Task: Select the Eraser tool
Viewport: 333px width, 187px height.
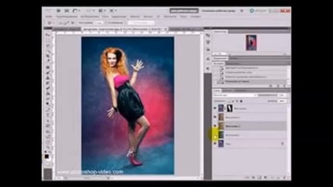Action: pyautogui.click(x=48, y=88)
